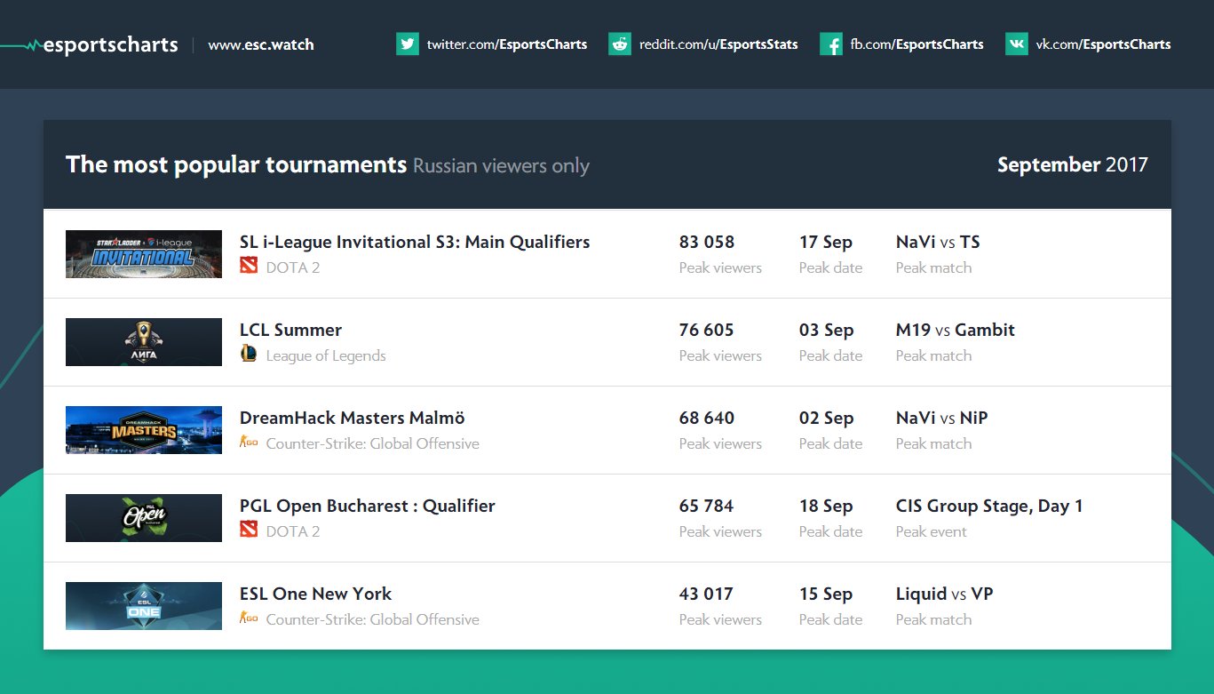
Task: Click the Twitter icon
Action: click(408, 44)
